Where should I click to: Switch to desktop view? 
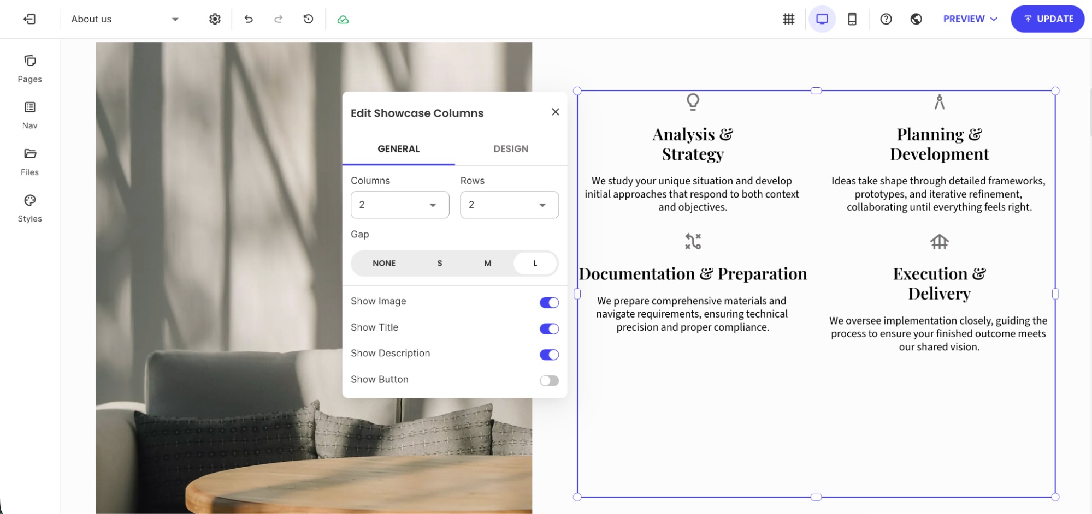pos(822,19)
